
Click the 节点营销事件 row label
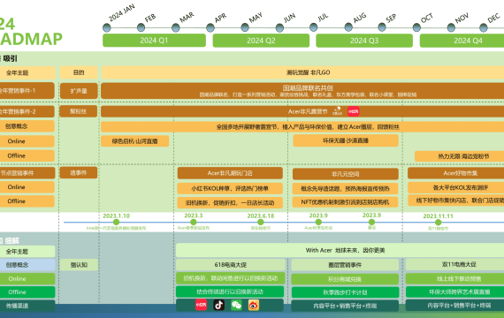[27, 173]
